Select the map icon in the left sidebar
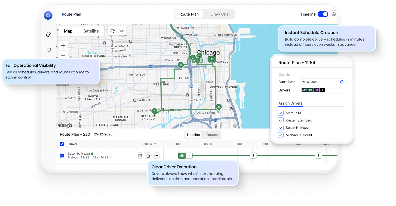This screenshot has height=206, width=396. pos(48,50)
